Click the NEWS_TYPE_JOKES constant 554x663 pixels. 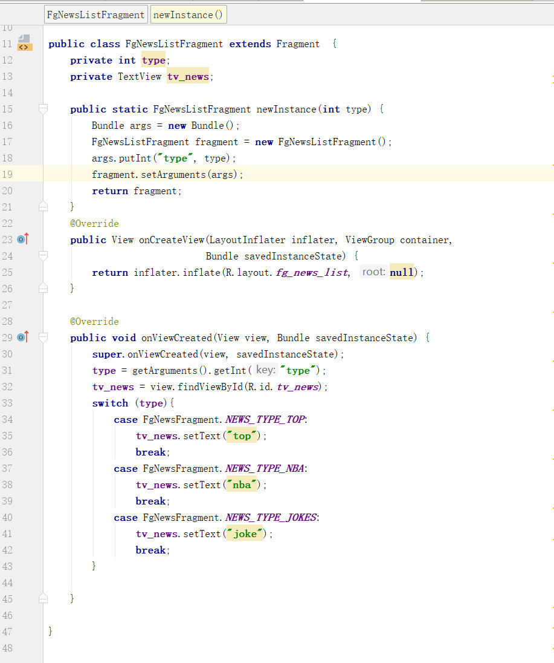(271, 518)
